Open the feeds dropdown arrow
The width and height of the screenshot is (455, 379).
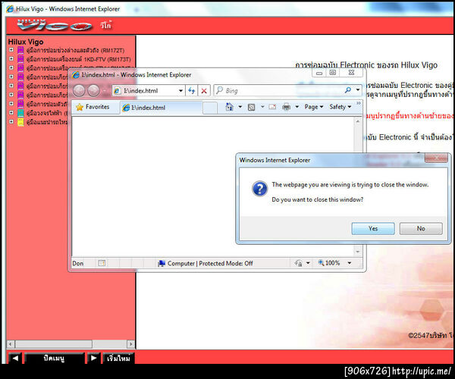pyautogui.click(x=262, y=107)
